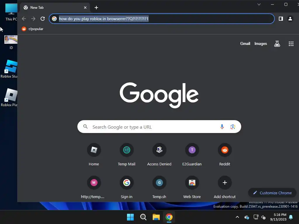Open Search Labs flask icon
Viewport: 299px width, 224px height.
point(277,44)
